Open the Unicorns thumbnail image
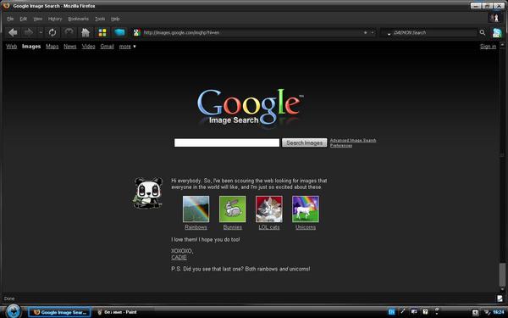This screenshot has width=508, height=318. pyautogui.click(x=305, y=209)
